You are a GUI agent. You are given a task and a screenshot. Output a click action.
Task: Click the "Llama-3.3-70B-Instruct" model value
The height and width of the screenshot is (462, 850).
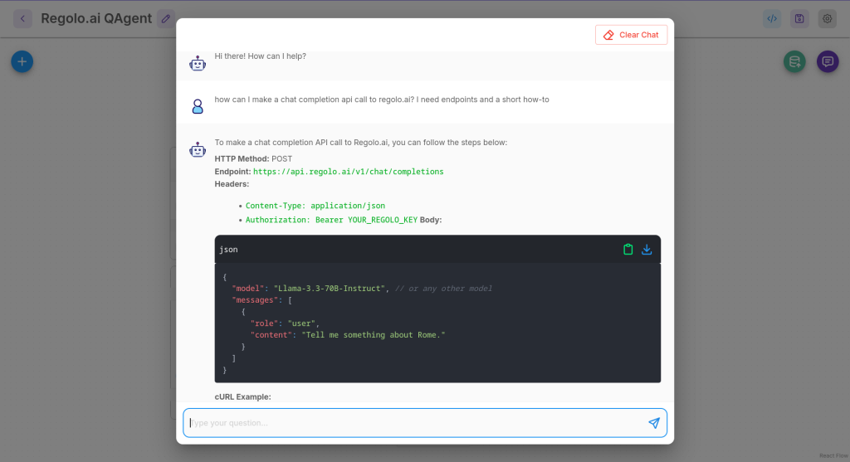pos(331,289)
